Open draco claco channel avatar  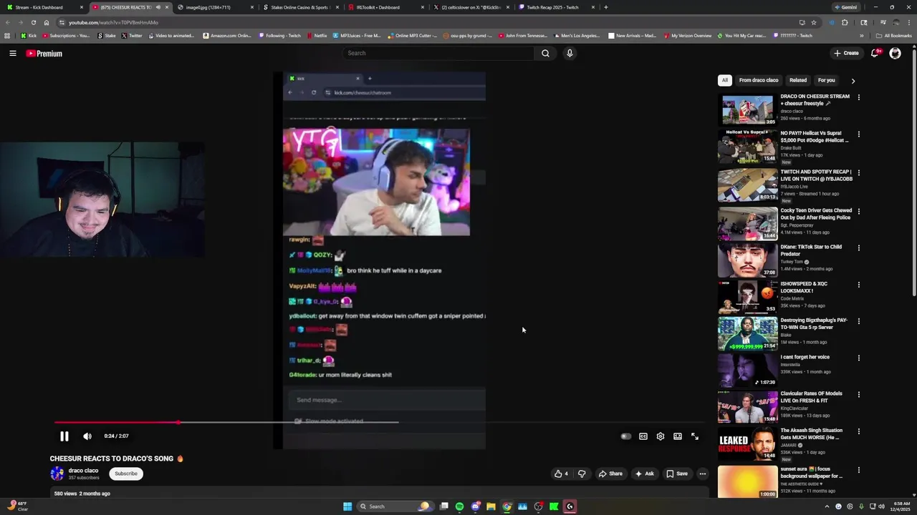(57, 474)
